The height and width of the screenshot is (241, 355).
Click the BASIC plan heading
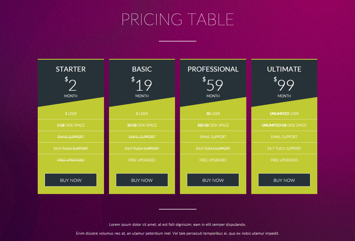(142, 69)
